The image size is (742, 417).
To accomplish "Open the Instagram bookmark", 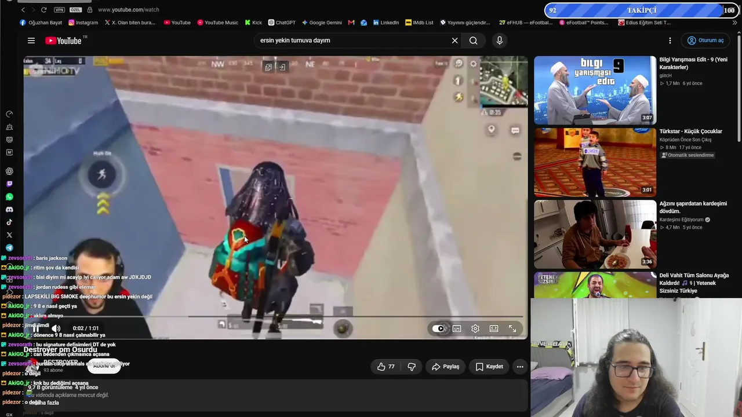I will click(x=83, y=23).
